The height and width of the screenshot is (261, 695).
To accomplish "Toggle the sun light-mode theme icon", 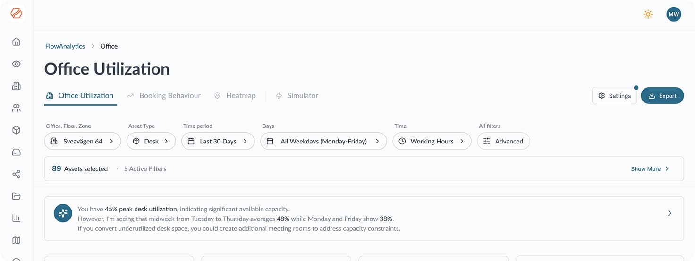I will [x=648, y=14].
